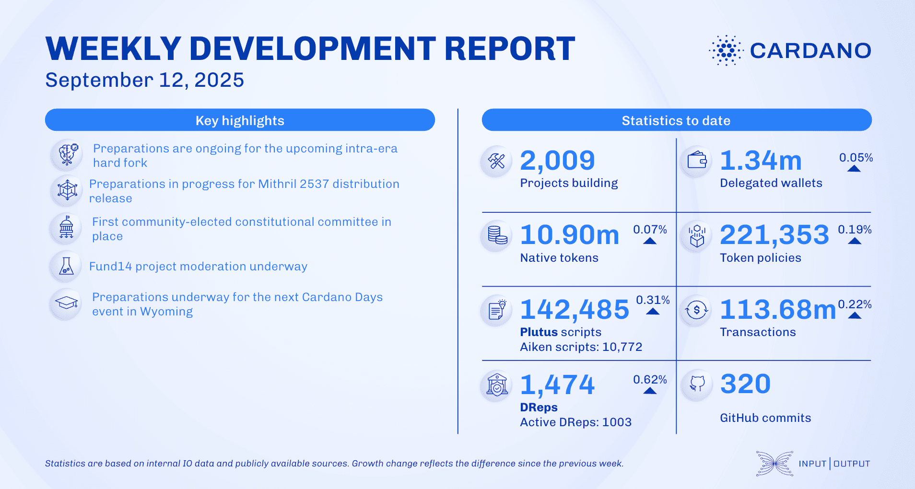Image resolution: width=915 pixels, height=489 pixels.
Task: Click the GitHub commits label
Action: (765, 418)
